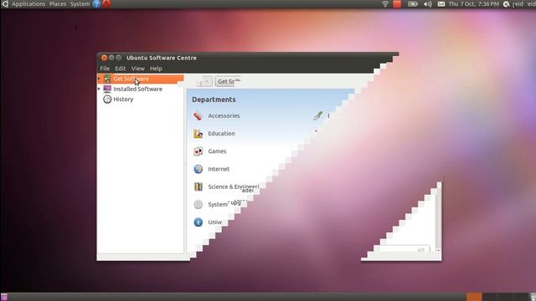Click the red launcher icon beside help

point(106,3)
